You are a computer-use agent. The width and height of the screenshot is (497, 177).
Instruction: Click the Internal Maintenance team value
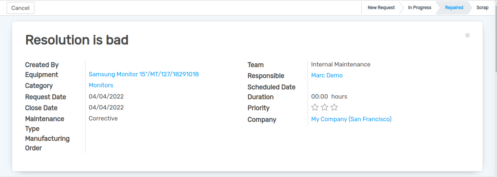340,65
